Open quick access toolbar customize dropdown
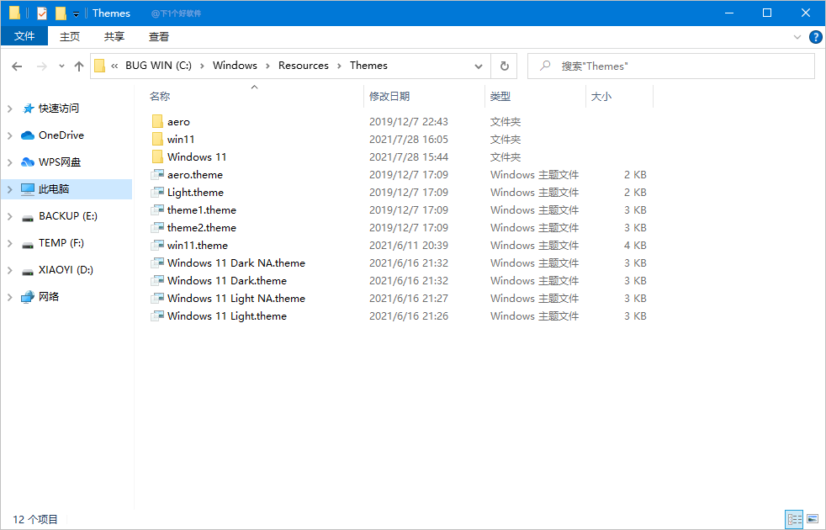This screenshot has width=826, height=530. tap(76, 14)
